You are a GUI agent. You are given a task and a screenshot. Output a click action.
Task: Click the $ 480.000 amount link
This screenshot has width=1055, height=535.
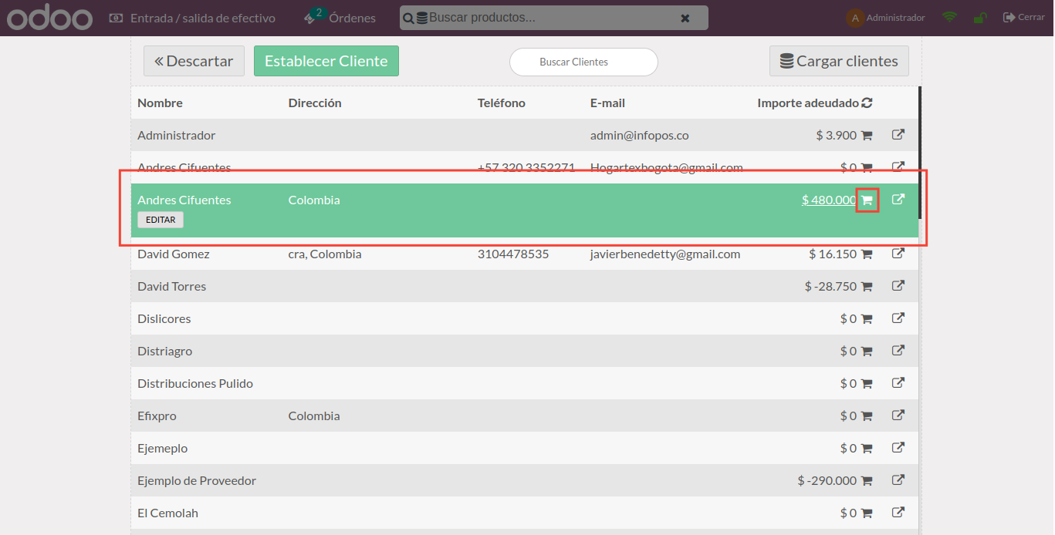[828, 200]
